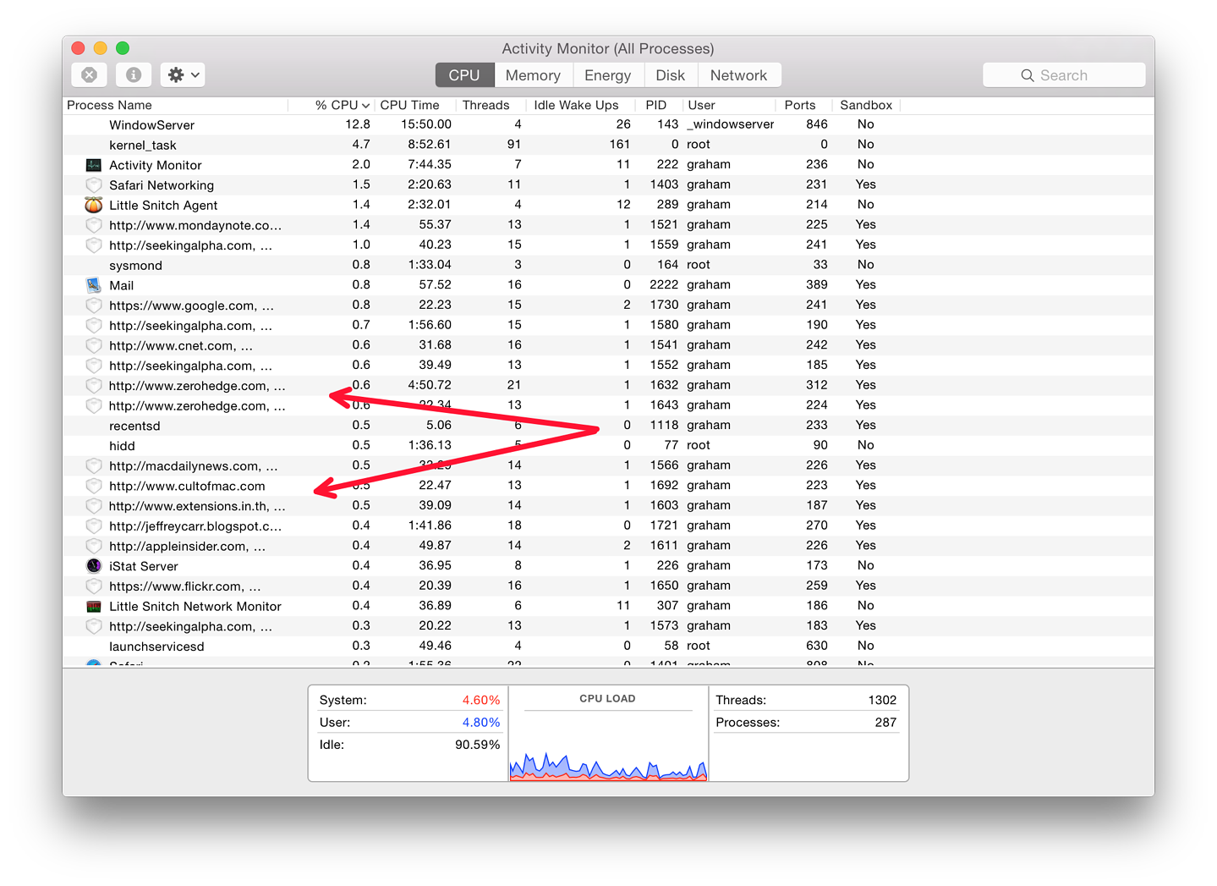
Task: Click PID 2222 in the Mail row
Action: pos(664,285)
